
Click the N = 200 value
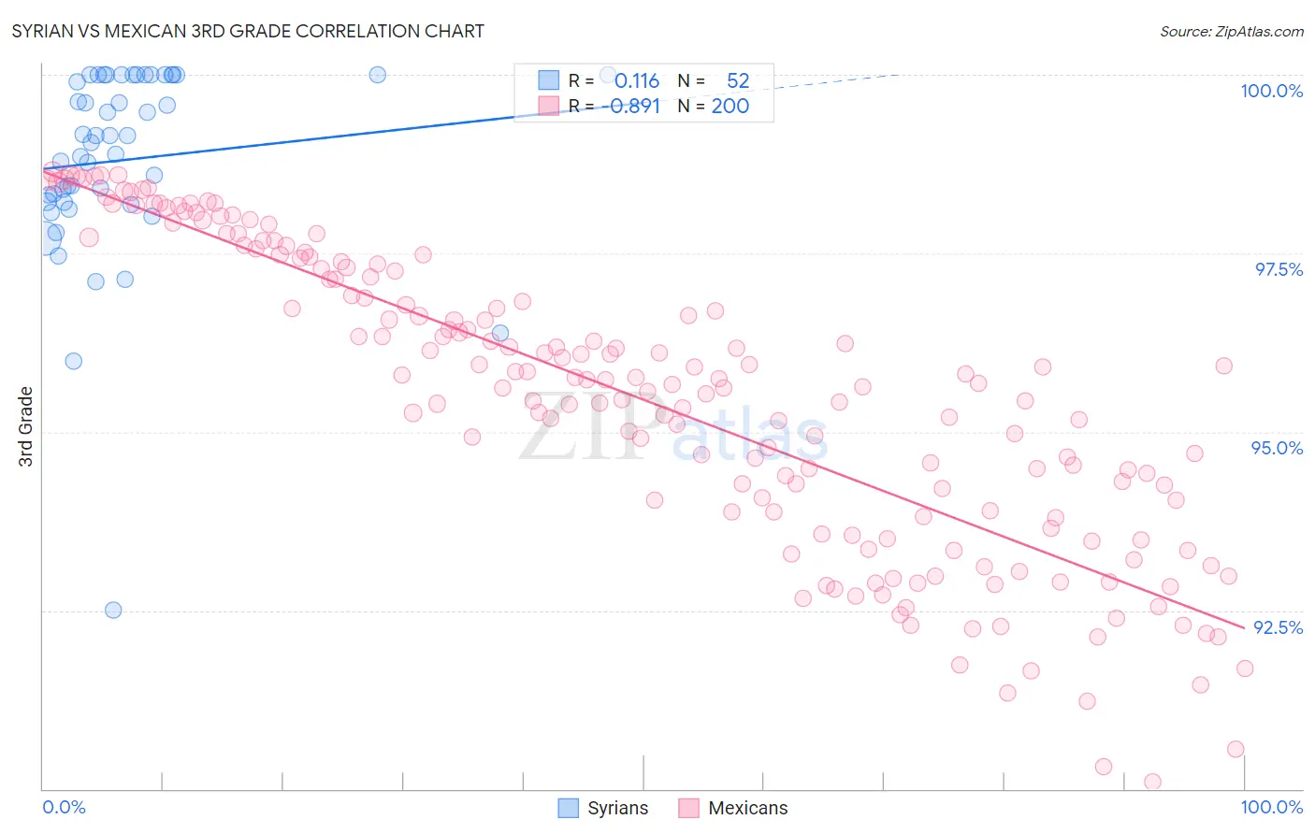point(730,106)
